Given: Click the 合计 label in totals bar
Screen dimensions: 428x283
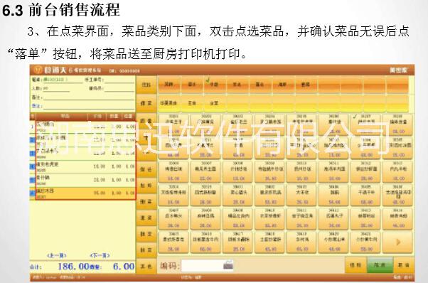Looking at the screenshot, I should [x=36, y=267].
